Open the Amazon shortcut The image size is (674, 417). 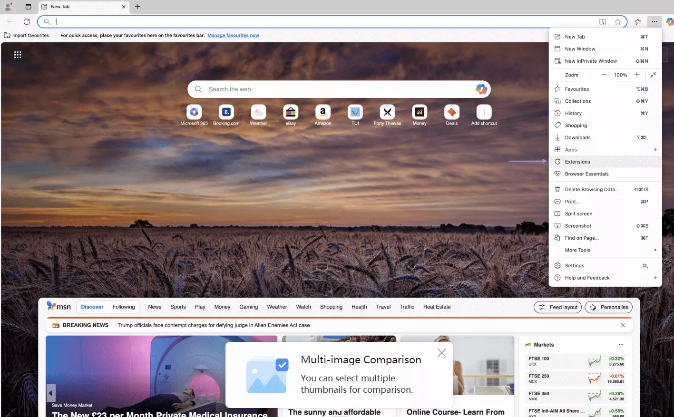click(x=322, y=113)
